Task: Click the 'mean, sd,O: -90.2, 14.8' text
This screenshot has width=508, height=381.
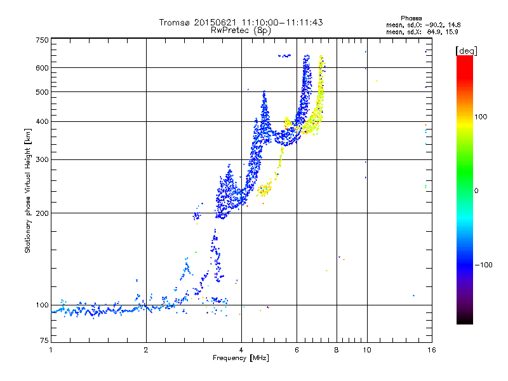Action: (x=424, y=25)
